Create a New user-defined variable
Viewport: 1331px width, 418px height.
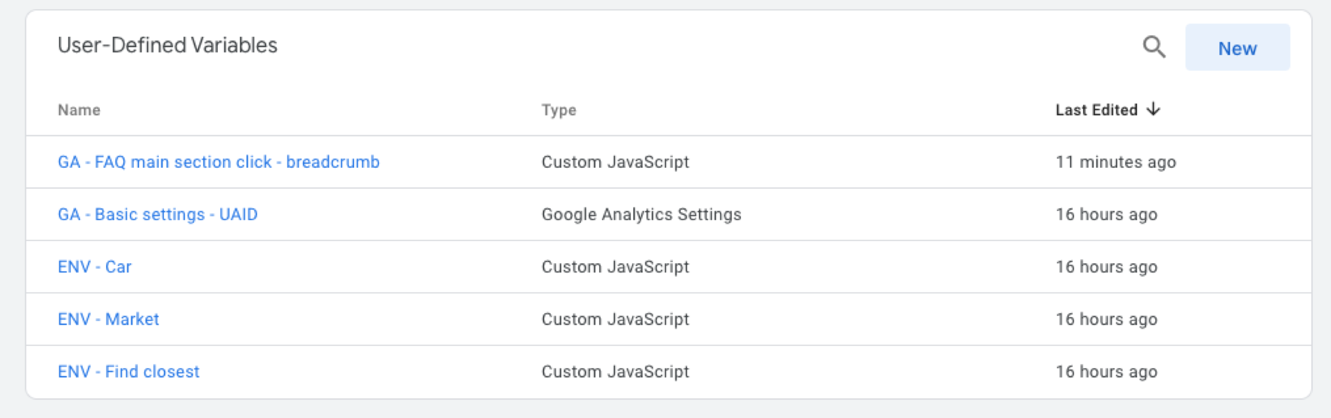[x=1237, y=48]
